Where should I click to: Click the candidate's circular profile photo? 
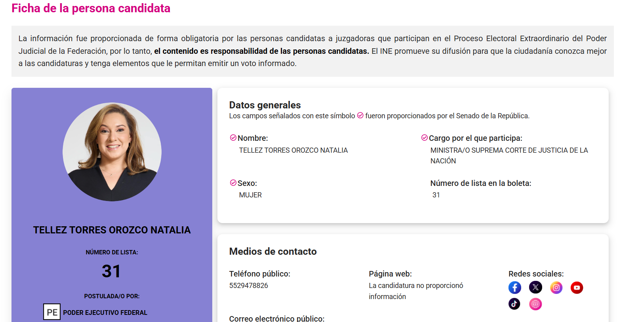[112, 152]
